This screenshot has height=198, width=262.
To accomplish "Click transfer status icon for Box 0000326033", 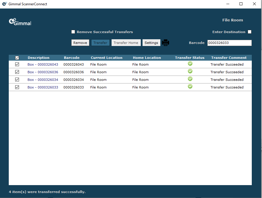I will 190,86.
